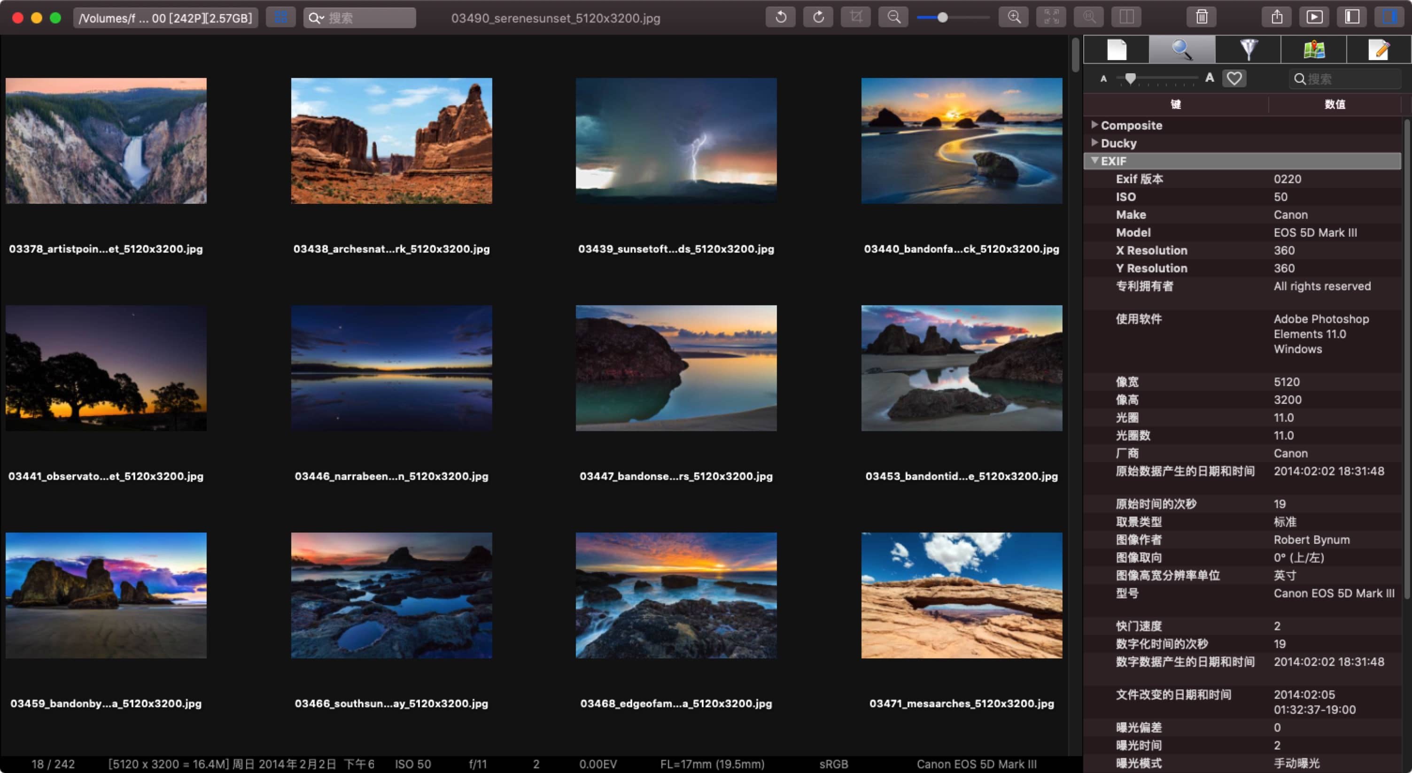Viewport: 1412px width, 773px height.
Task: Click the small A font icon
Action: [x=1103, y=79]
